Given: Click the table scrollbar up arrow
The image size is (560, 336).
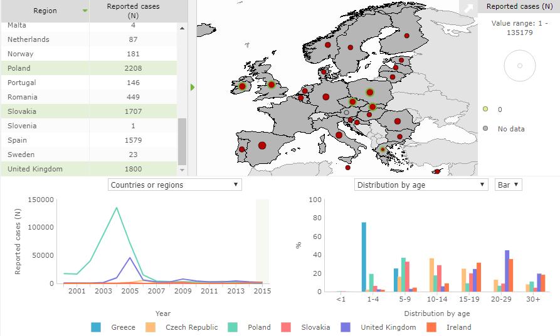Looking at the screenshot, I should (182, 28).
